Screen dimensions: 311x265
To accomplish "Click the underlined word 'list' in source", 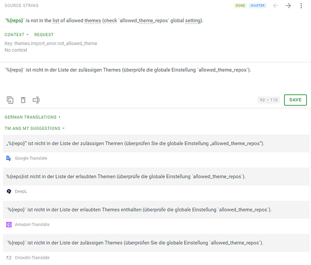I will coord(56,21).
